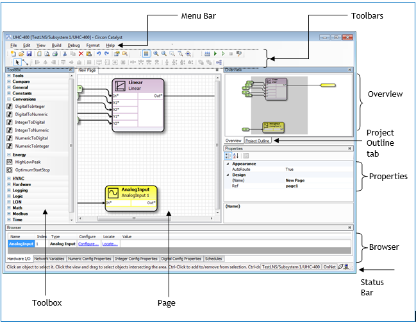Close the Browser panel
The height and width of the screenshot is (323, 416).
pyautogui.click(x=350, y=227)
